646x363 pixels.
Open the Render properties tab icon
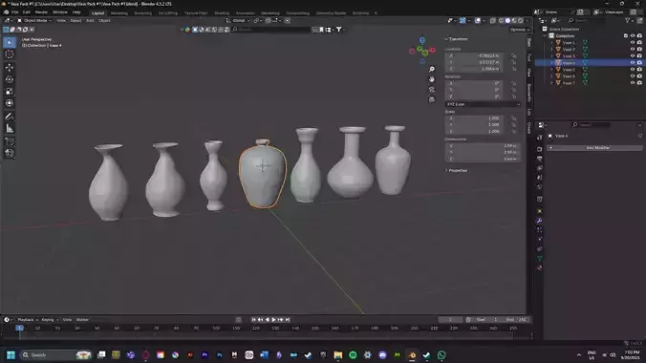(x=539, y=149)
